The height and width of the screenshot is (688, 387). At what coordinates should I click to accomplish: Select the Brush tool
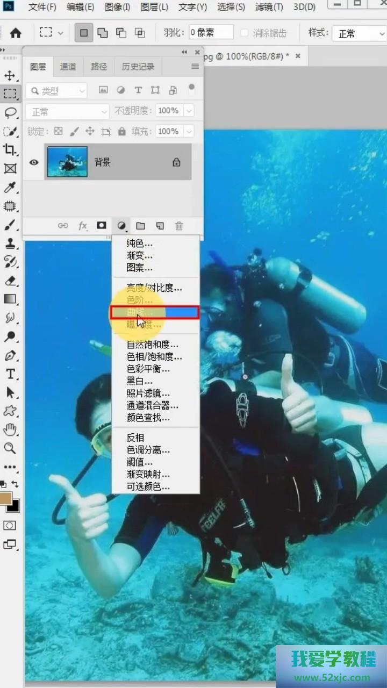10,225
